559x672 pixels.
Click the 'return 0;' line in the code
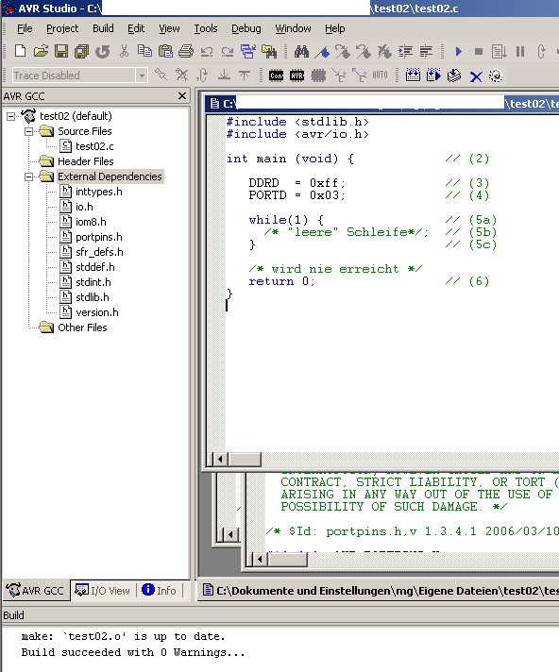pyautogui.click(x=281, y=281)
